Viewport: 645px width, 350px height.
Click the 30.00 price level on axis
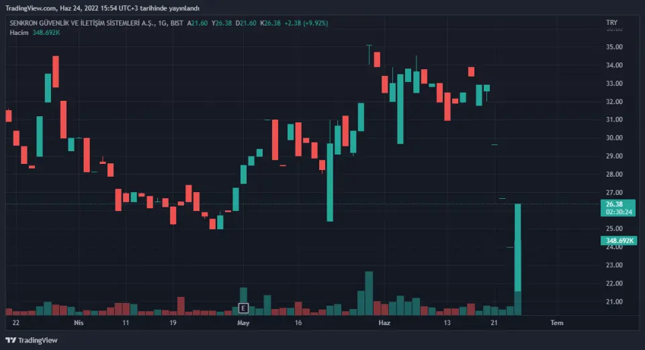click(614, 138)
